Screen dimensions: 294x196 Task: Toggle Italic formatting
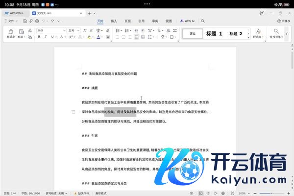click(46, 37)
